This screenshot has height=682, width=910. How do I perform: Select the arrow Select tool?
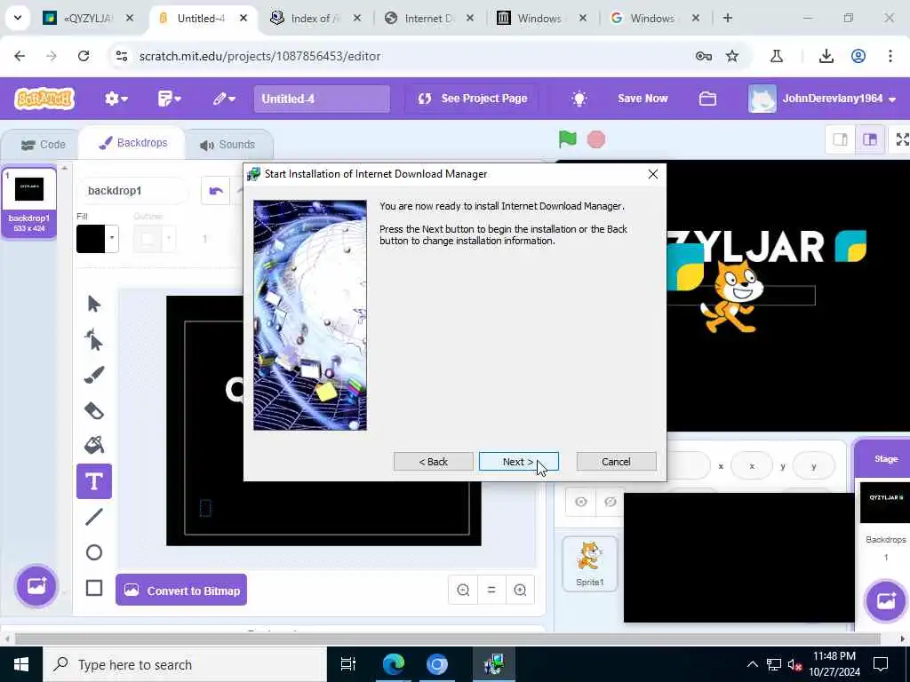(x=93, y=304)
